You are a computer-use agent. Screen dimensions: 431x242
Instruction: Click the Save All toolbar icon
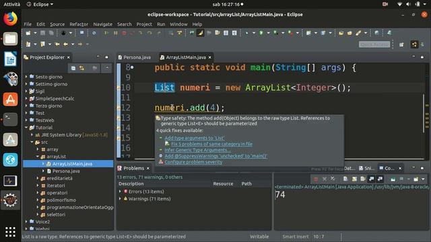[x=51, y=33]
